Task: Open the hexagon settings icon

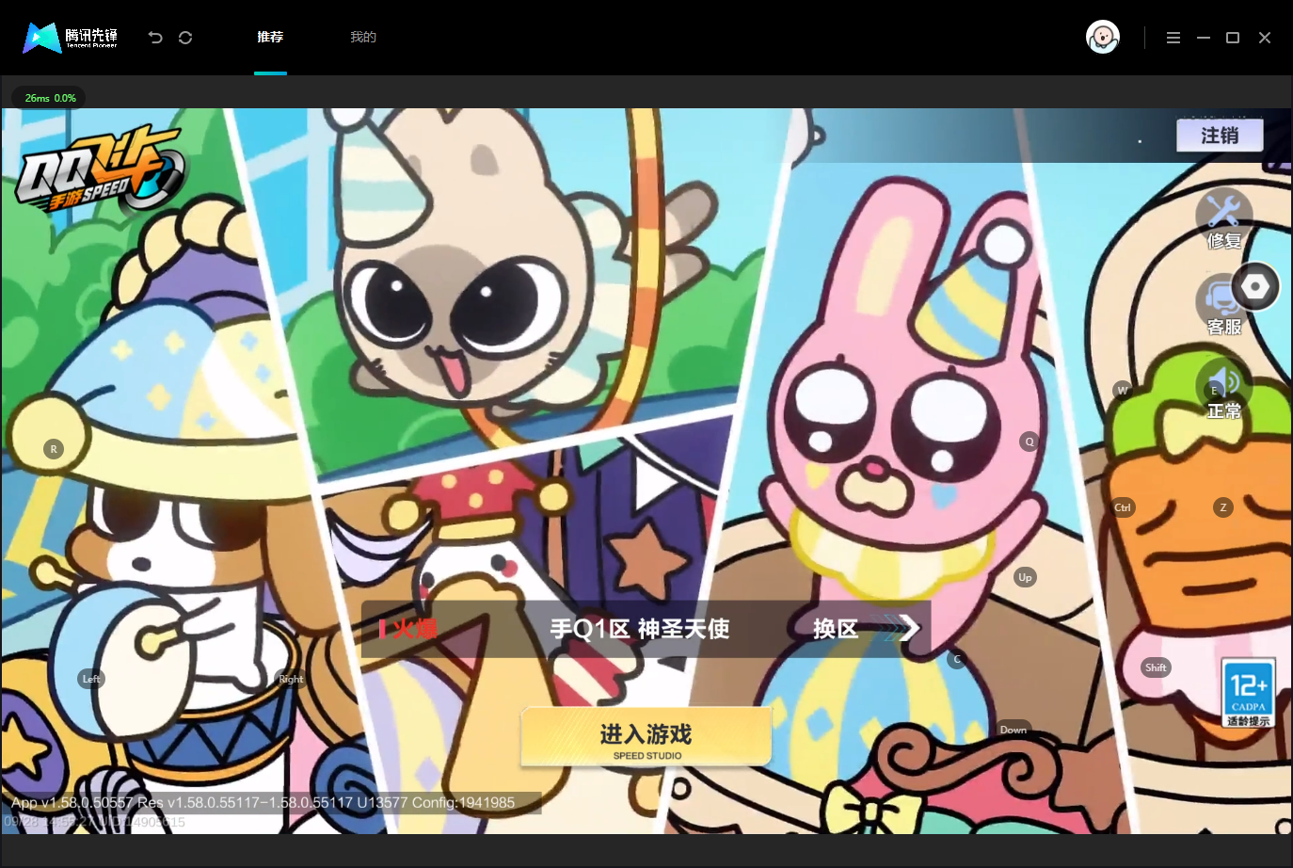Action: [x=1255, y=286]
